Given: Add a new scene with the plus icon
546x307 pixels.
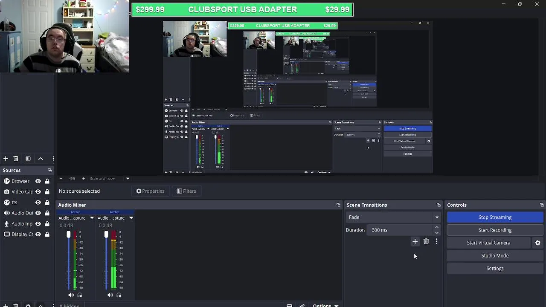Looking at the screenshot, I should point(6,159).
